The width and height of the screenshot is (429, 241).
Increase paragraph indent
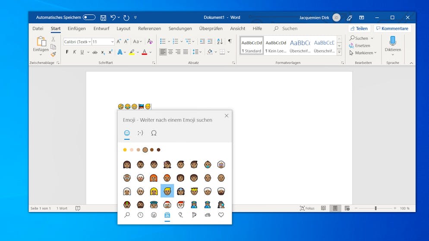(x=210, y=41)
